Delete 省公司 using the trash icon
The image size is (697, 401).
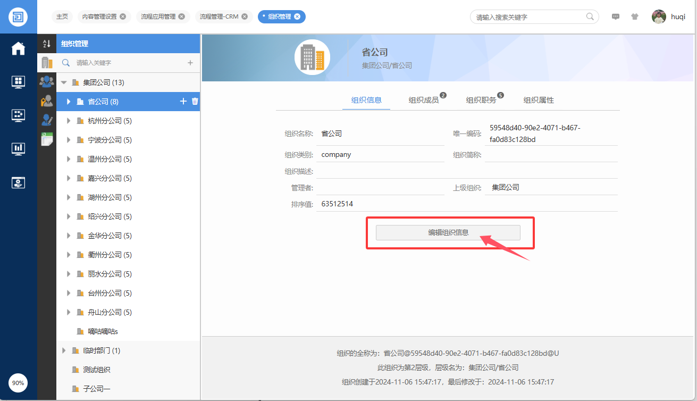pyautogui.click(x=195, y=102)
